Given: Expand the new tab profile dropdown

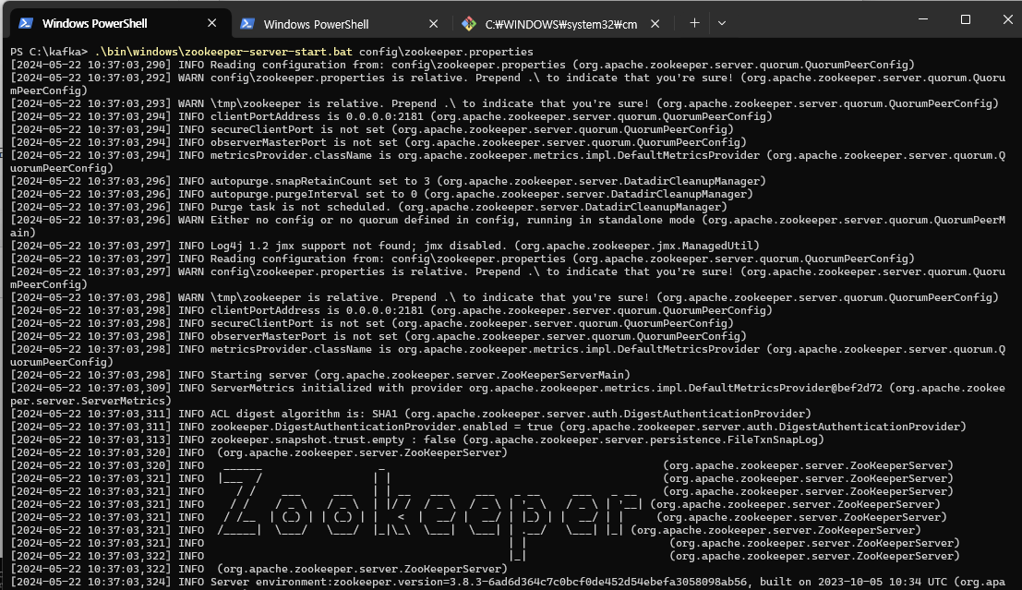Looking at the screenshot, I should tap(722, 23).
